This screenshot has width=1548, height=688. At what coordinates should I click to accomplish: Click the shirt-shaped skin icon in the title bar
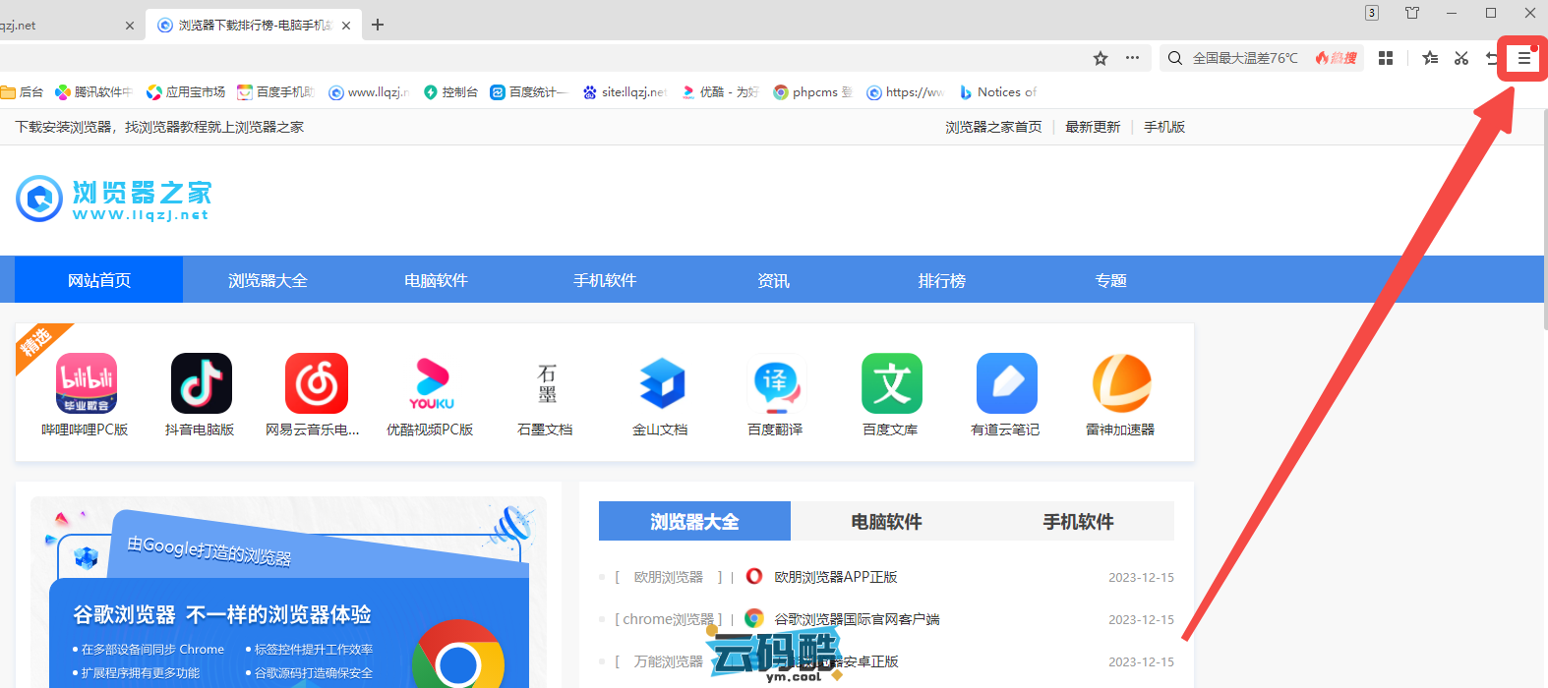[x=1412, y=13]
